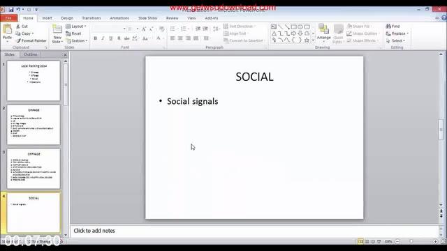Open the Add-Ins ribbon tab

[211, 18]
